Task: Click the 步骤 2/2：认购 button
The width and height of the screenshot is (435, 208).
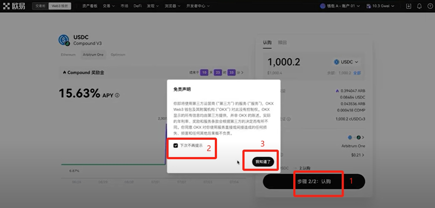Action: point(314,181)
